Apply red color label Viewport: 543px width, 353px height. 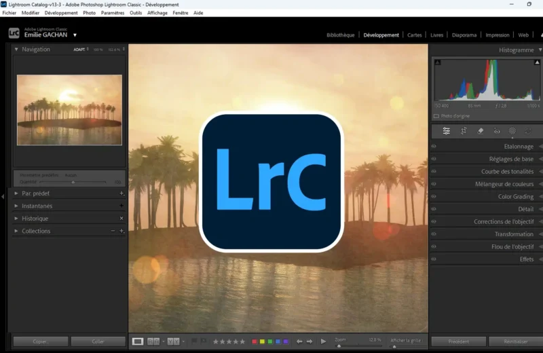pos(254,341)
